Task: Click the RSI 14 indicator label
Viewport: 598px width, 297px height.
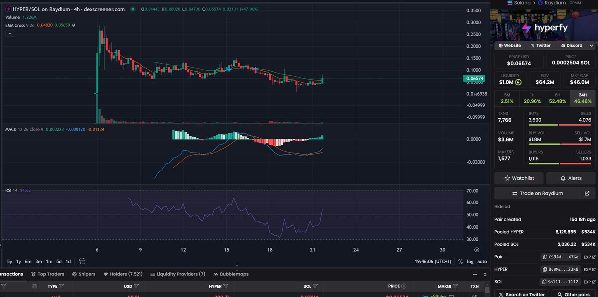Action: tap(11, 190)
